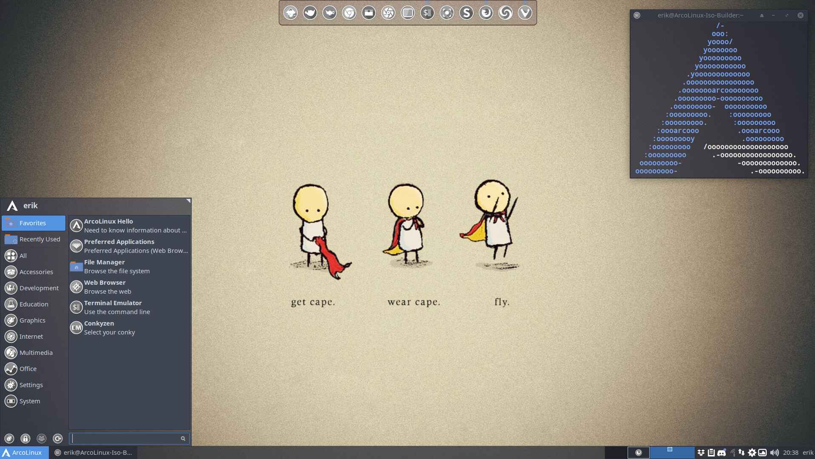Focus the menu search field
This screenshot has width=815, height=459.
click(129, 438)
